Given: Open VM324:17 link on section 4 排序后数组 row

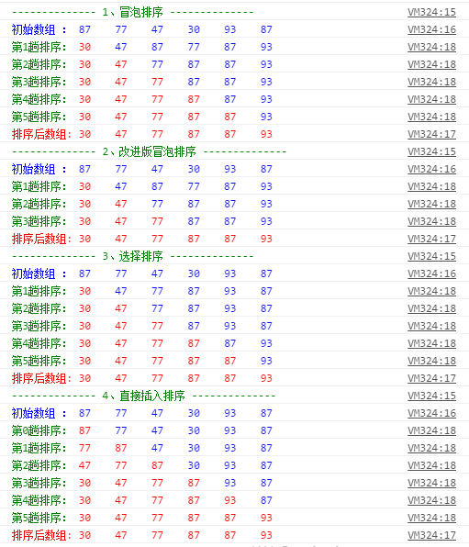Looking at the screenshot, I should 431,535.
